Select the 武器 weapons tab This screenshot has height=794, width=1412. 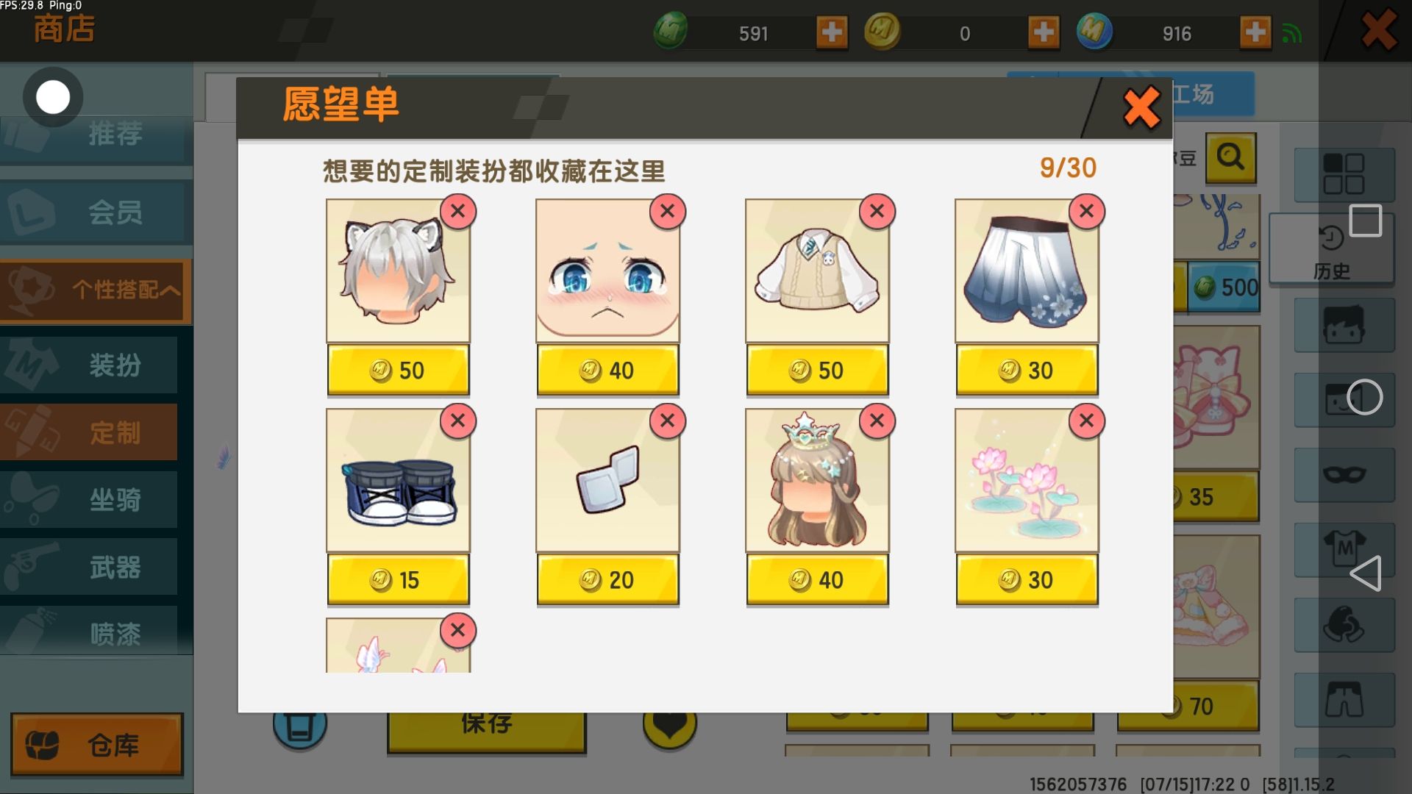(89, 567)
